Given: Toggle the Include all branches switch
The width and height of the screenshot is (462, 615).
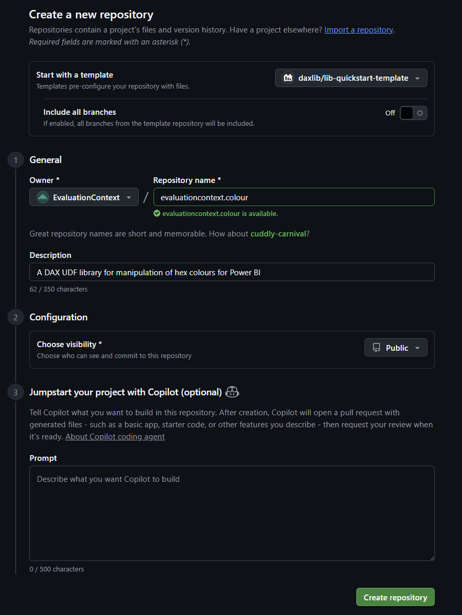Looking at the screenshot, I should 413,113.
